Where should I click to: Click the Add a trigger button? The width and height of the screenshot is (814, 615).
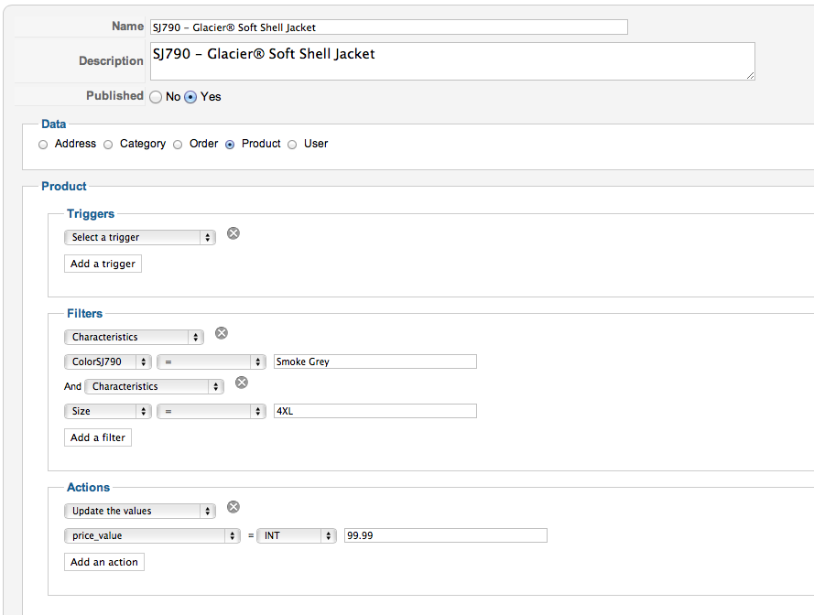(103, 264)
